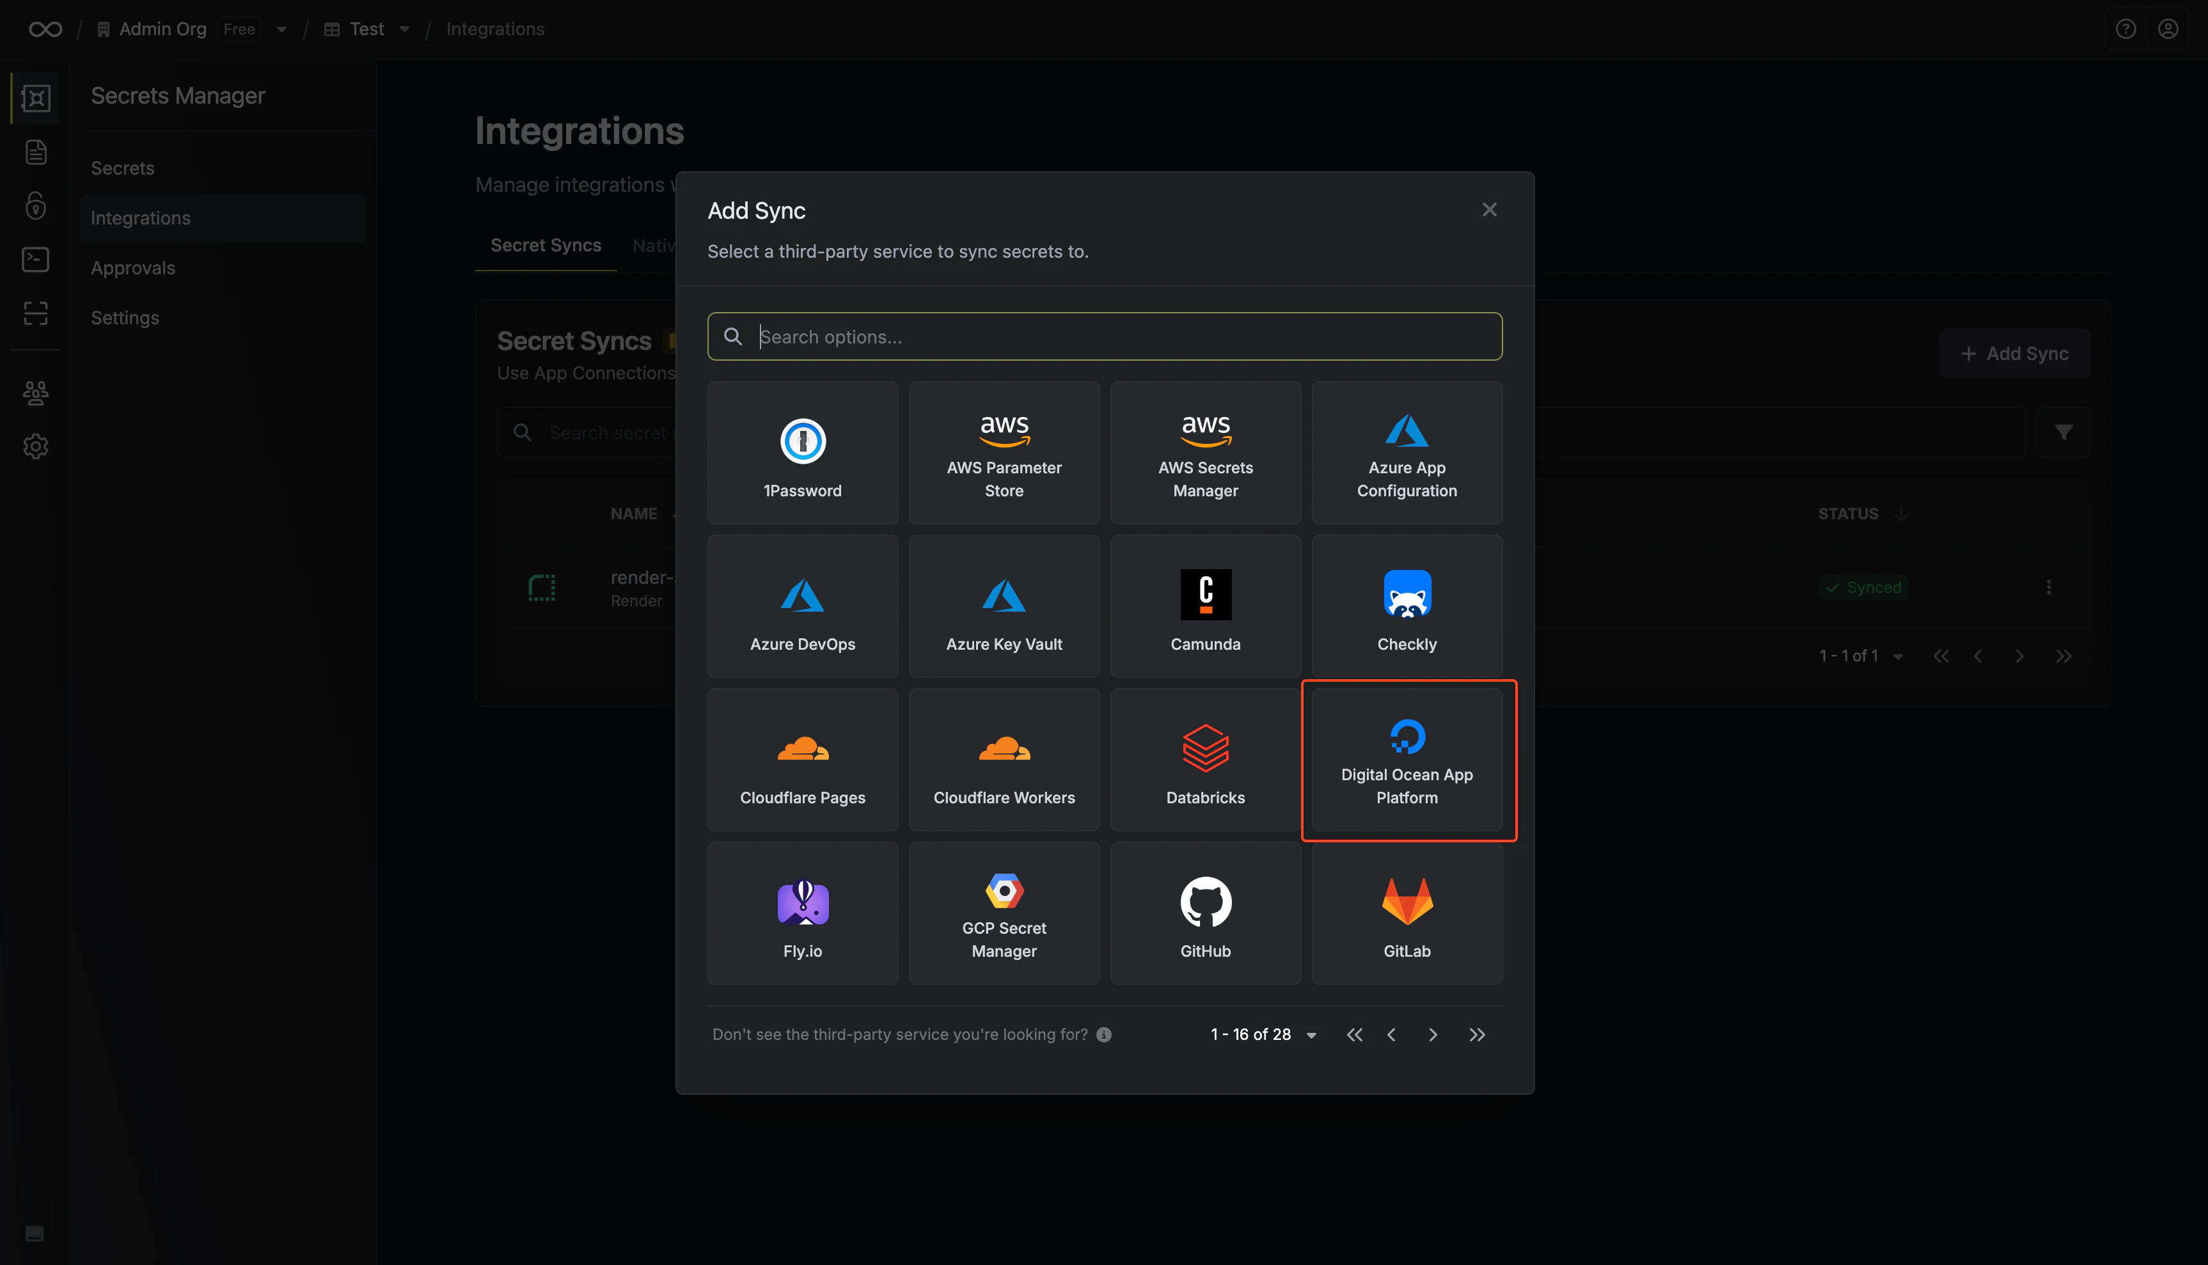
Task: Select the Camunda sync tile
Action: click(x=1205, y=606)
